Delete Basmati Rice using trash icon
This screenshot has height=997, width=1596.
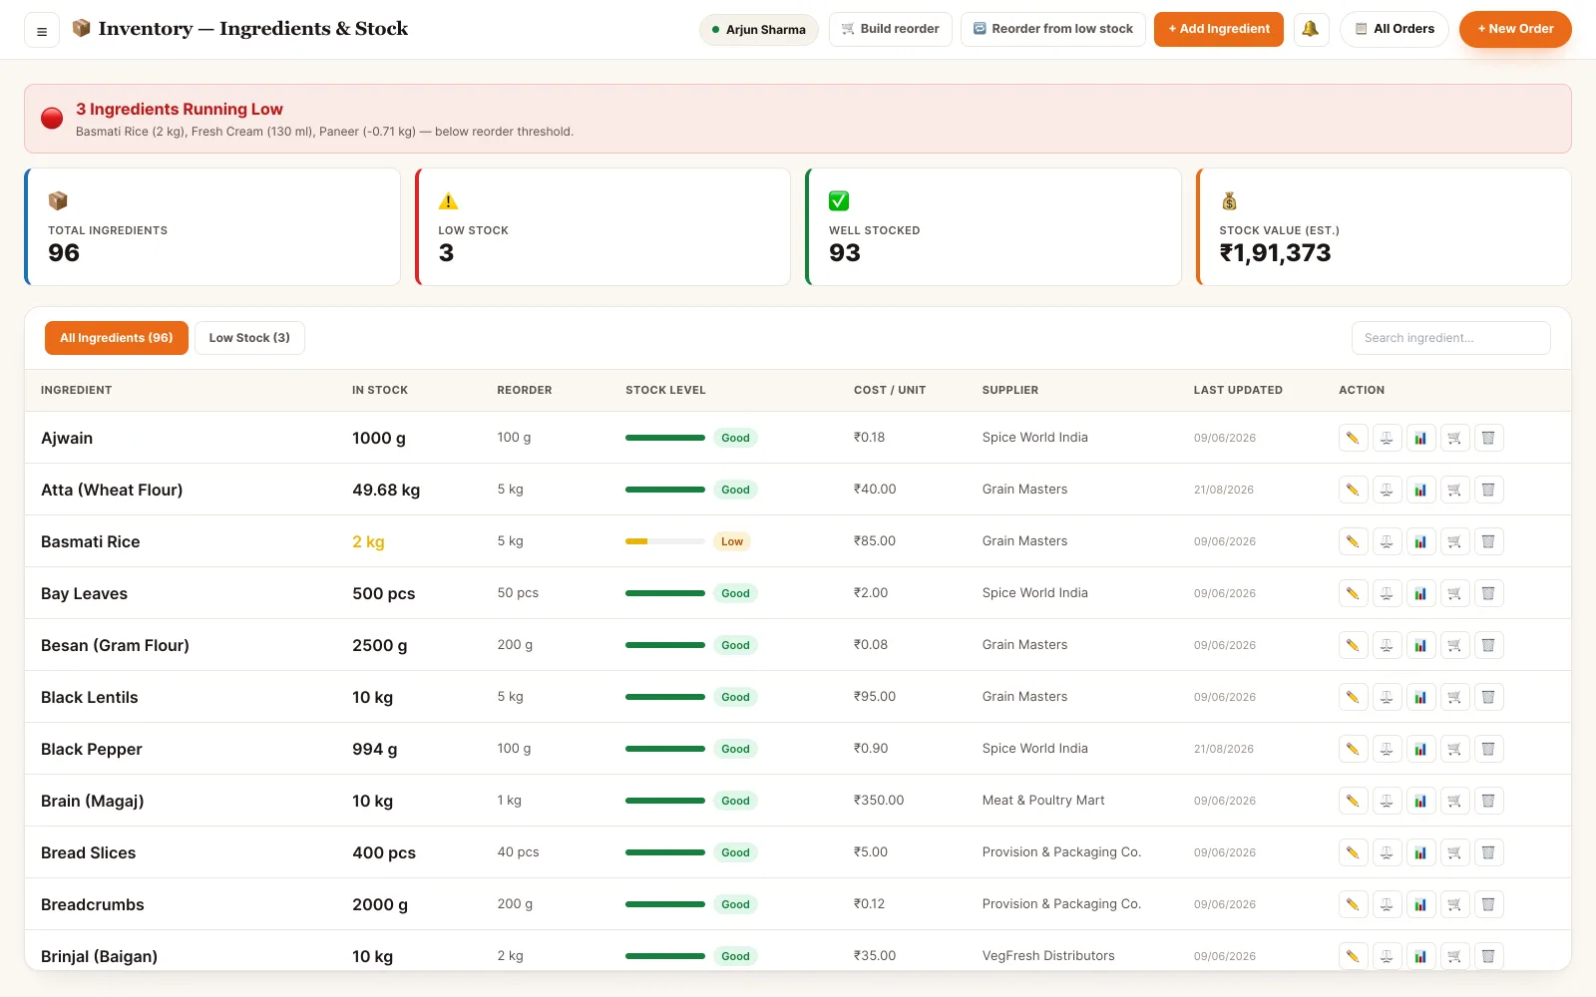click(x=1488, y=541)
